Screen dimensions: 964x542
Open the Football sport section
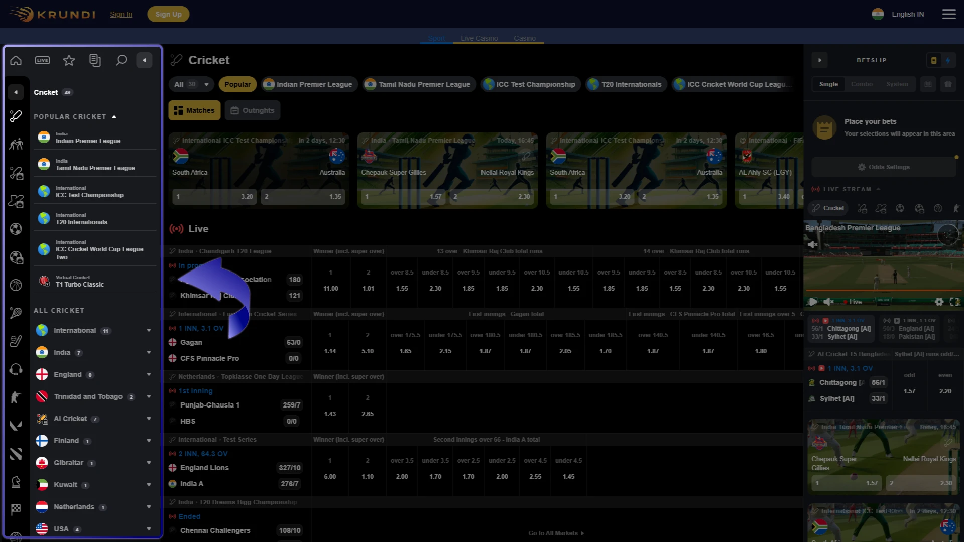(x=16, y=228)
